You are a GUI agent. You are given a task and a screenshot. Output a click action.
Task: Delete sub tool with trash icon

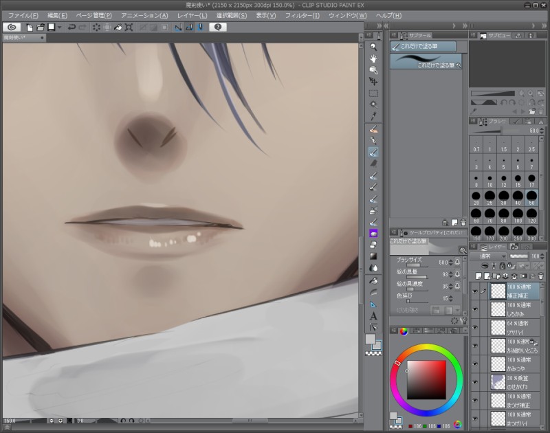pos(463,223)
